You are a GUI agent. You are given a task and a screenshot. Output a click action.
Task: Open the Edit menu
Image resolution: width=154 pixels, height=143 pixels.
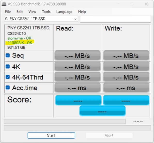point(20,12)
